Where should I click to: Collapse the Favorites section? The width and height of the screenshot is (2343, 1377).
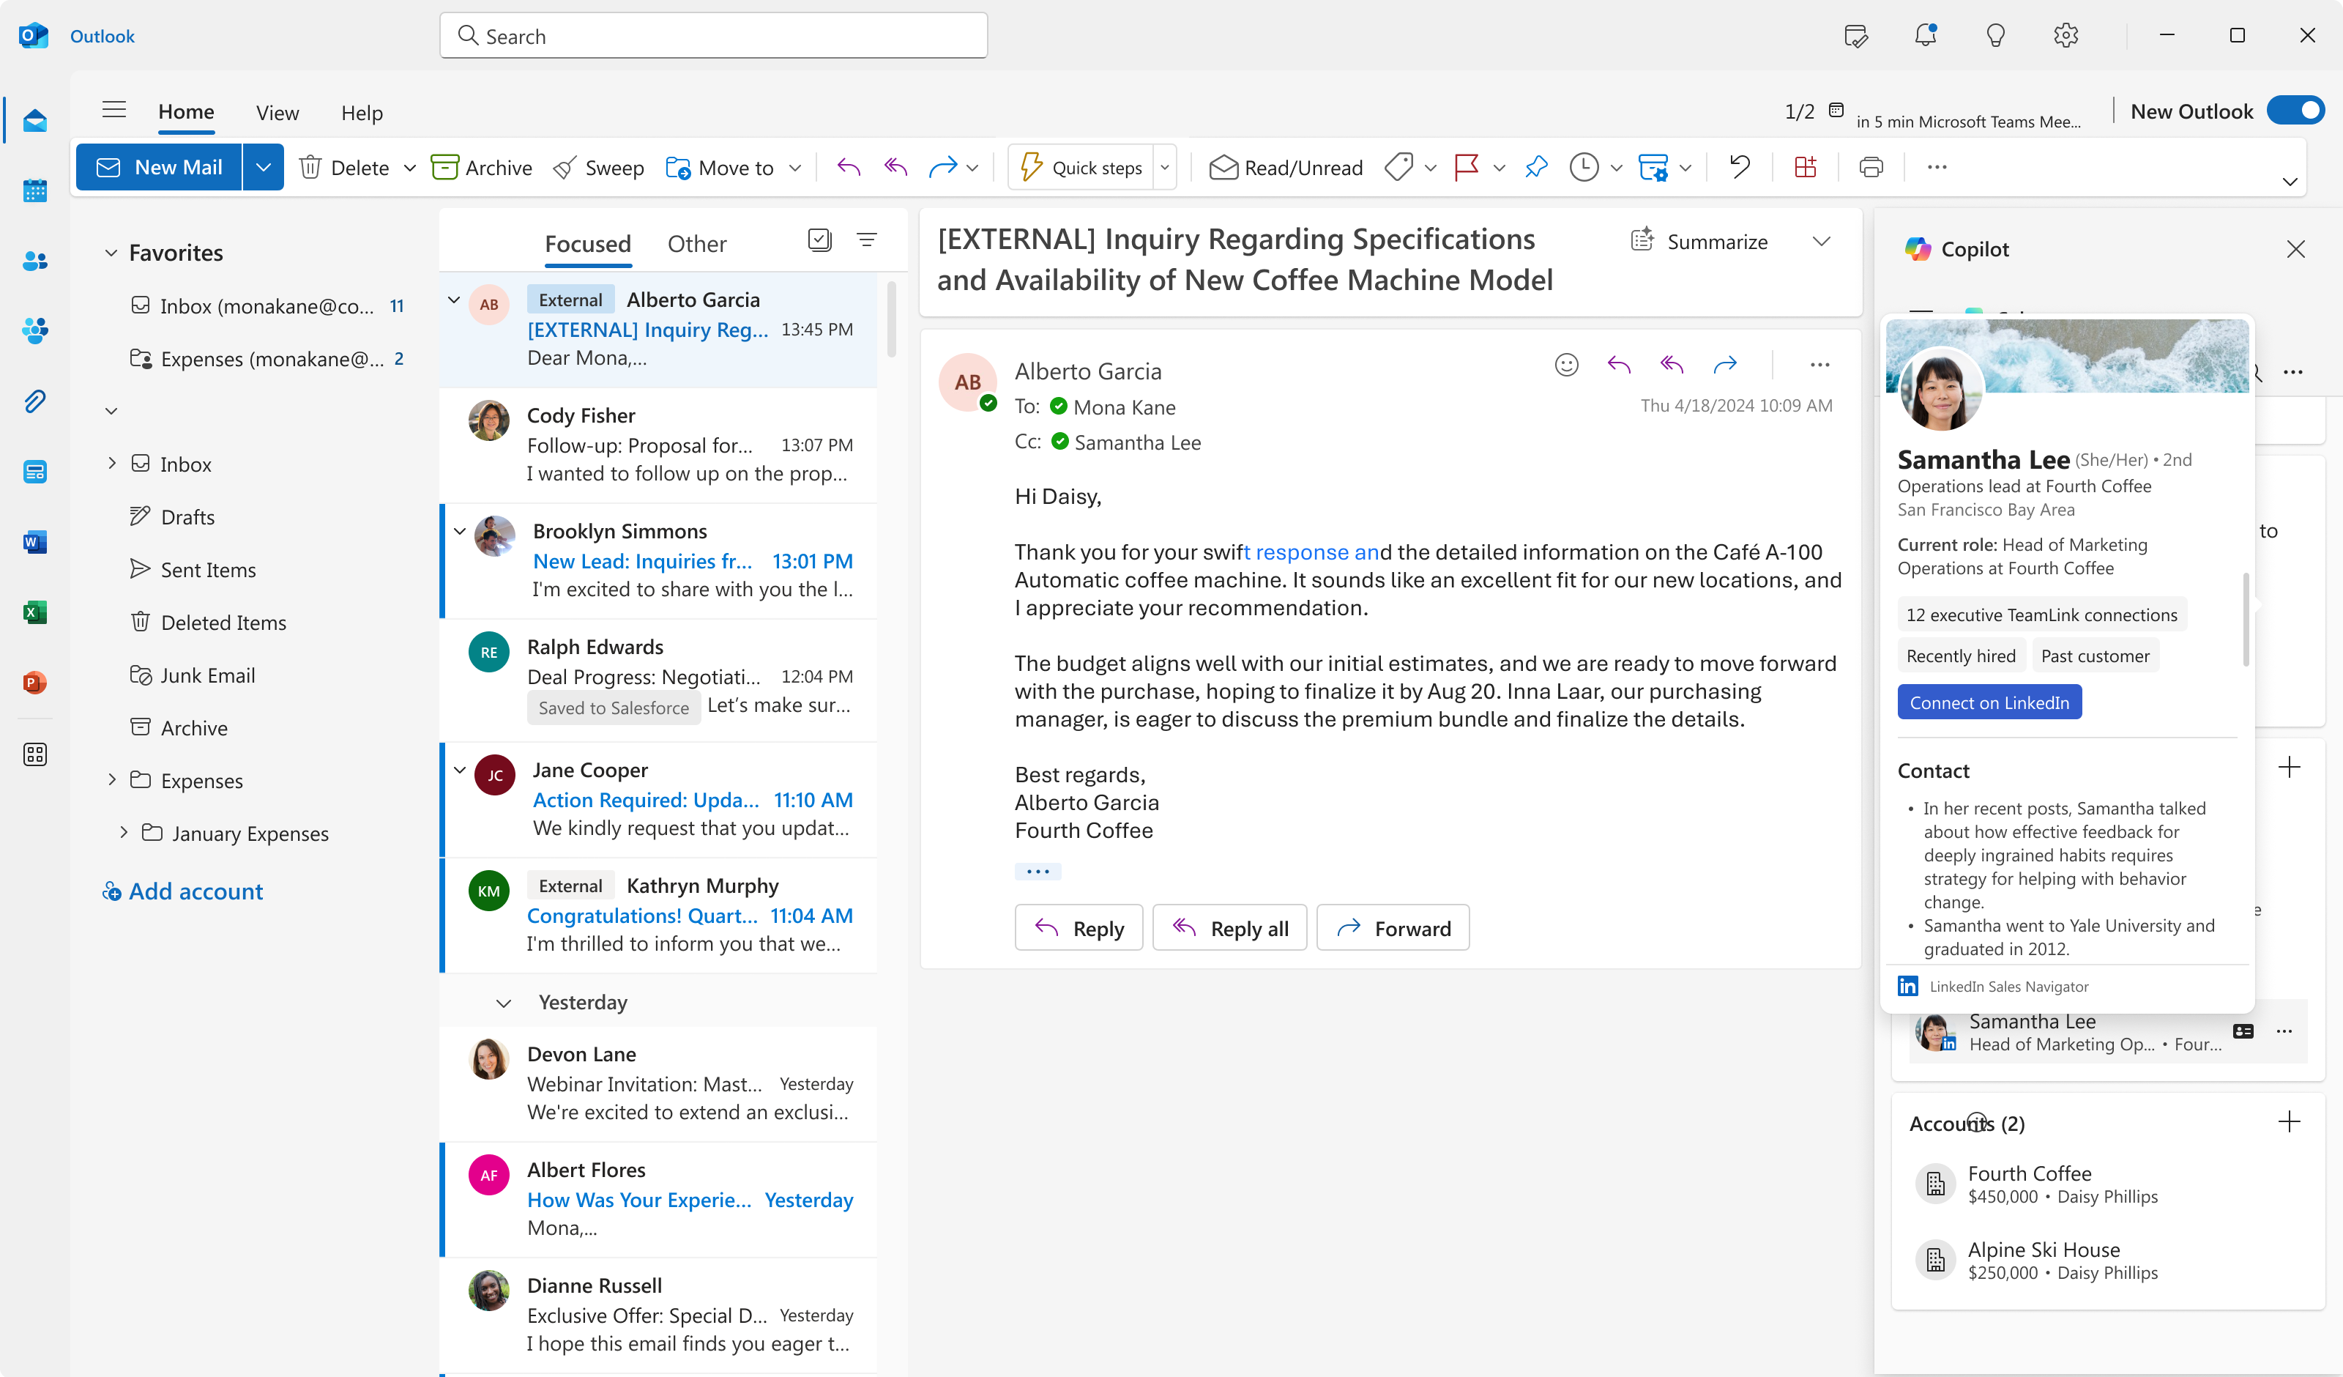pyautogui.click(x=111, y=253)
